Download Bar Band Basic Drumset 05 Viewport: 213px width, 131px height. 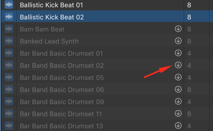(178, 77)
